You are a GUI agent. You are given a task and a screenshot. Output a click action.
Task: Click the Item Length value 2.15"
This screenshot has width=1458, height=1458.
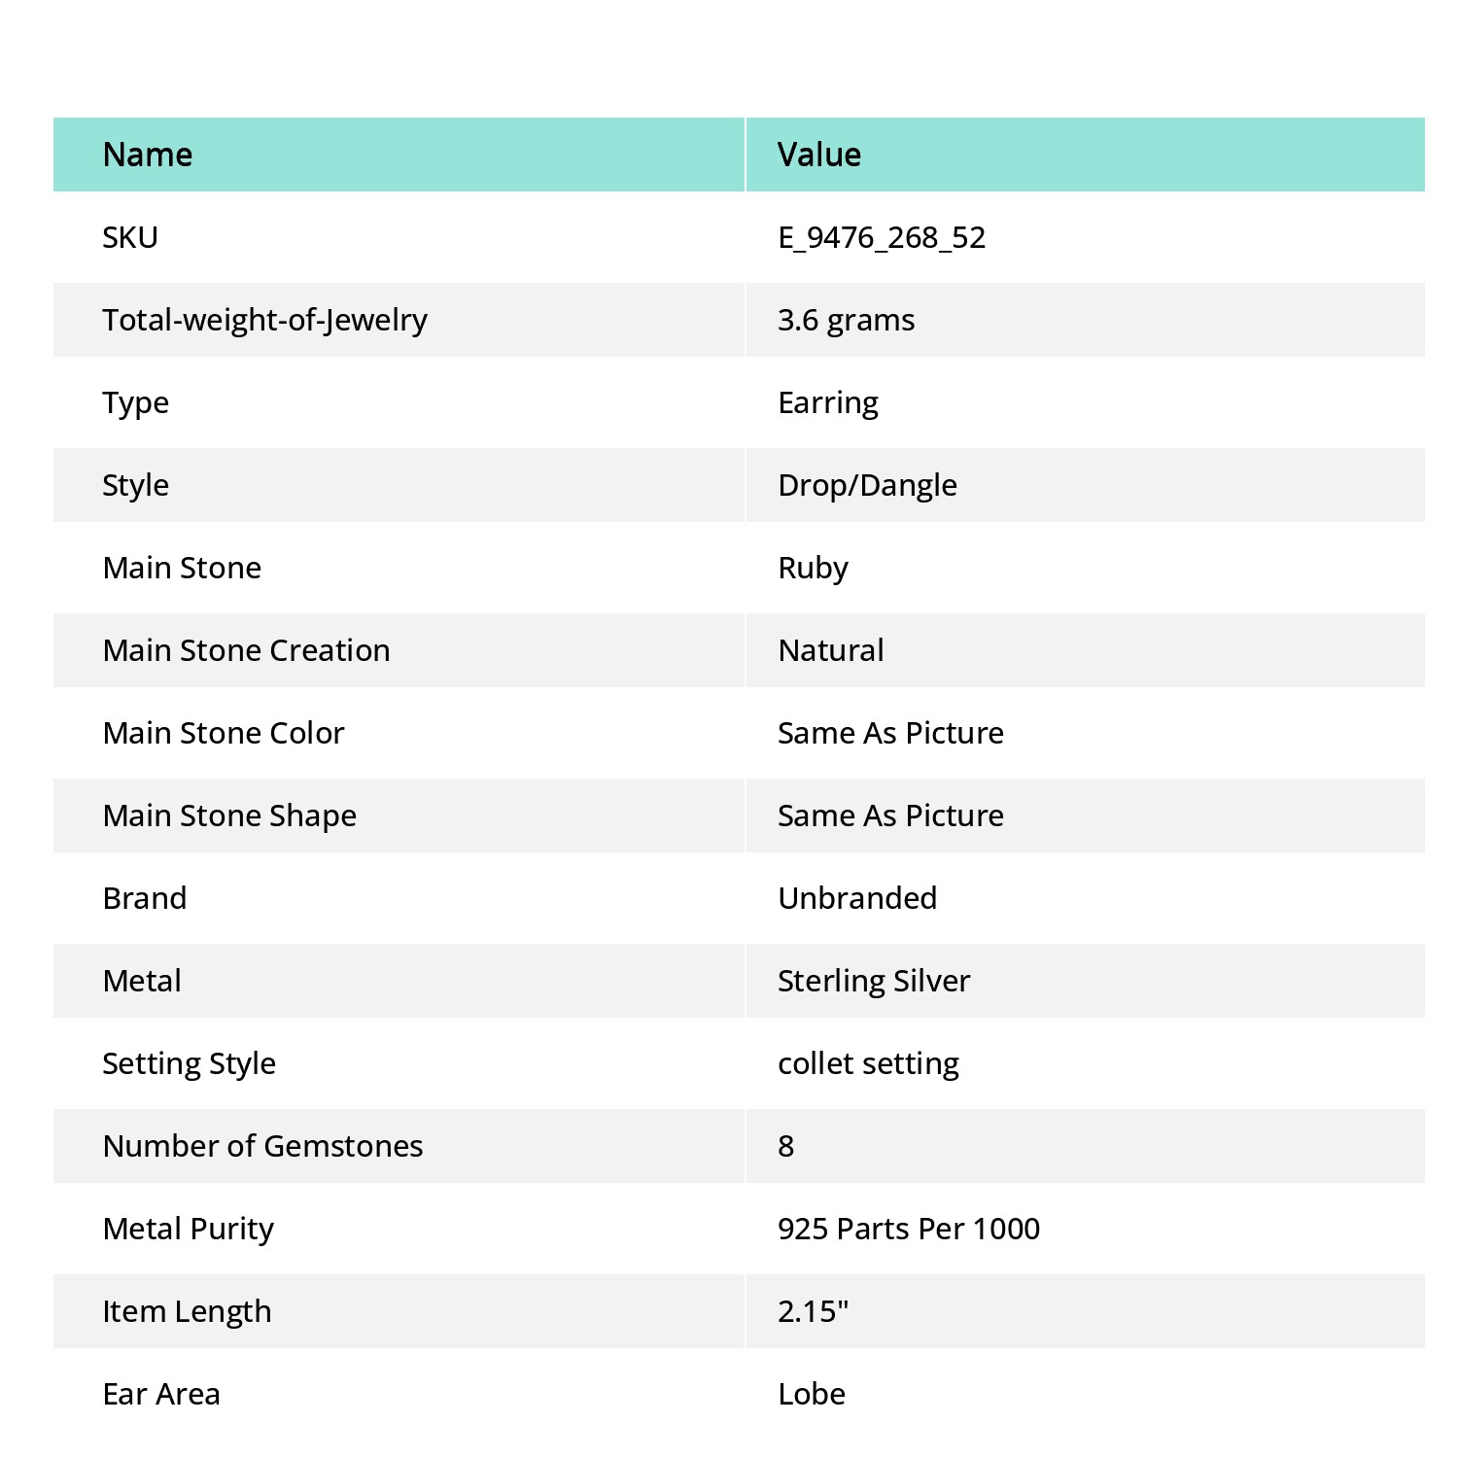click(x=814, y=1311)
